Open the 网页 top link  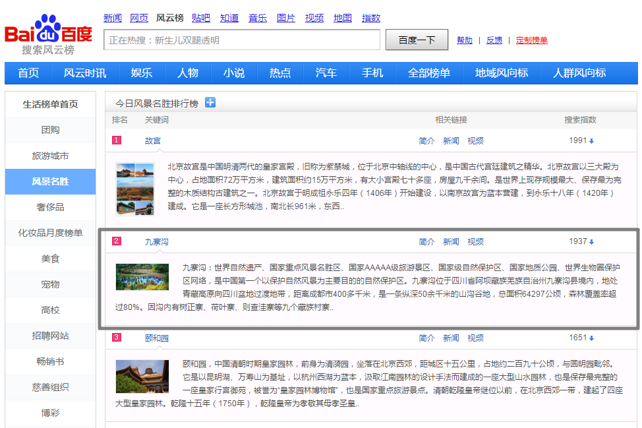(x=139, y=18)
